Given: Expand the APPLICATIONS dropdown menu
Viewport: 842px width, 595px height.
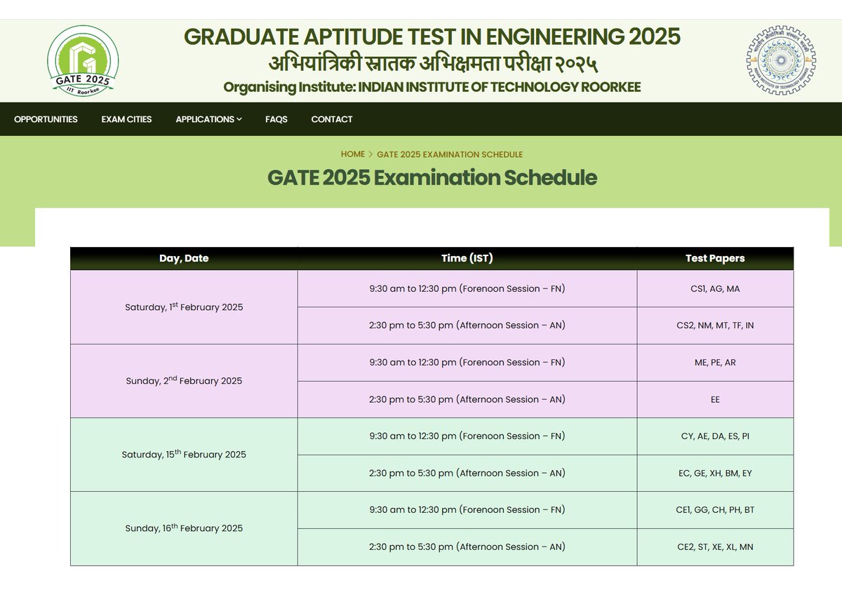Looking at the screenshot, I should point(208,119).
